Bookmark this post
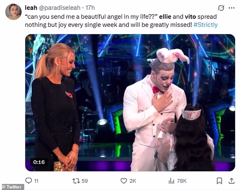The image size is (240, 190). tap(219, 181)
